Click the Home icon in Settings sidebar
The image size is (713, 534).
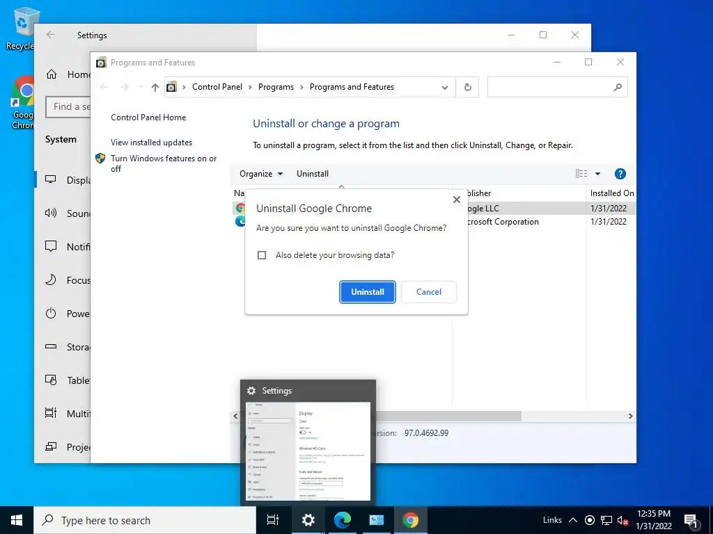pos(52,74)
